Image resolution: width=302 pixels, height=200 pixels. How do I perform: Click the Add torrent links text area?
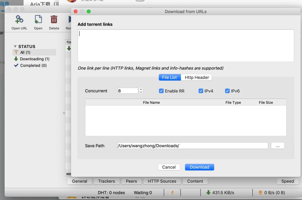[x=185, y=46]
